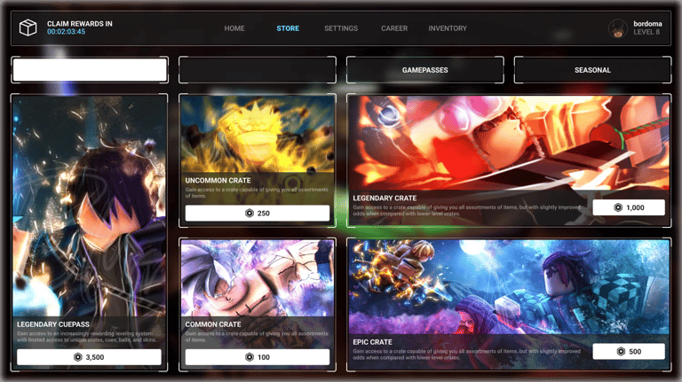Viewport: 682px width, 382px height.
Task: Click the Legendary Cuepass artwork
Action: 89,207
